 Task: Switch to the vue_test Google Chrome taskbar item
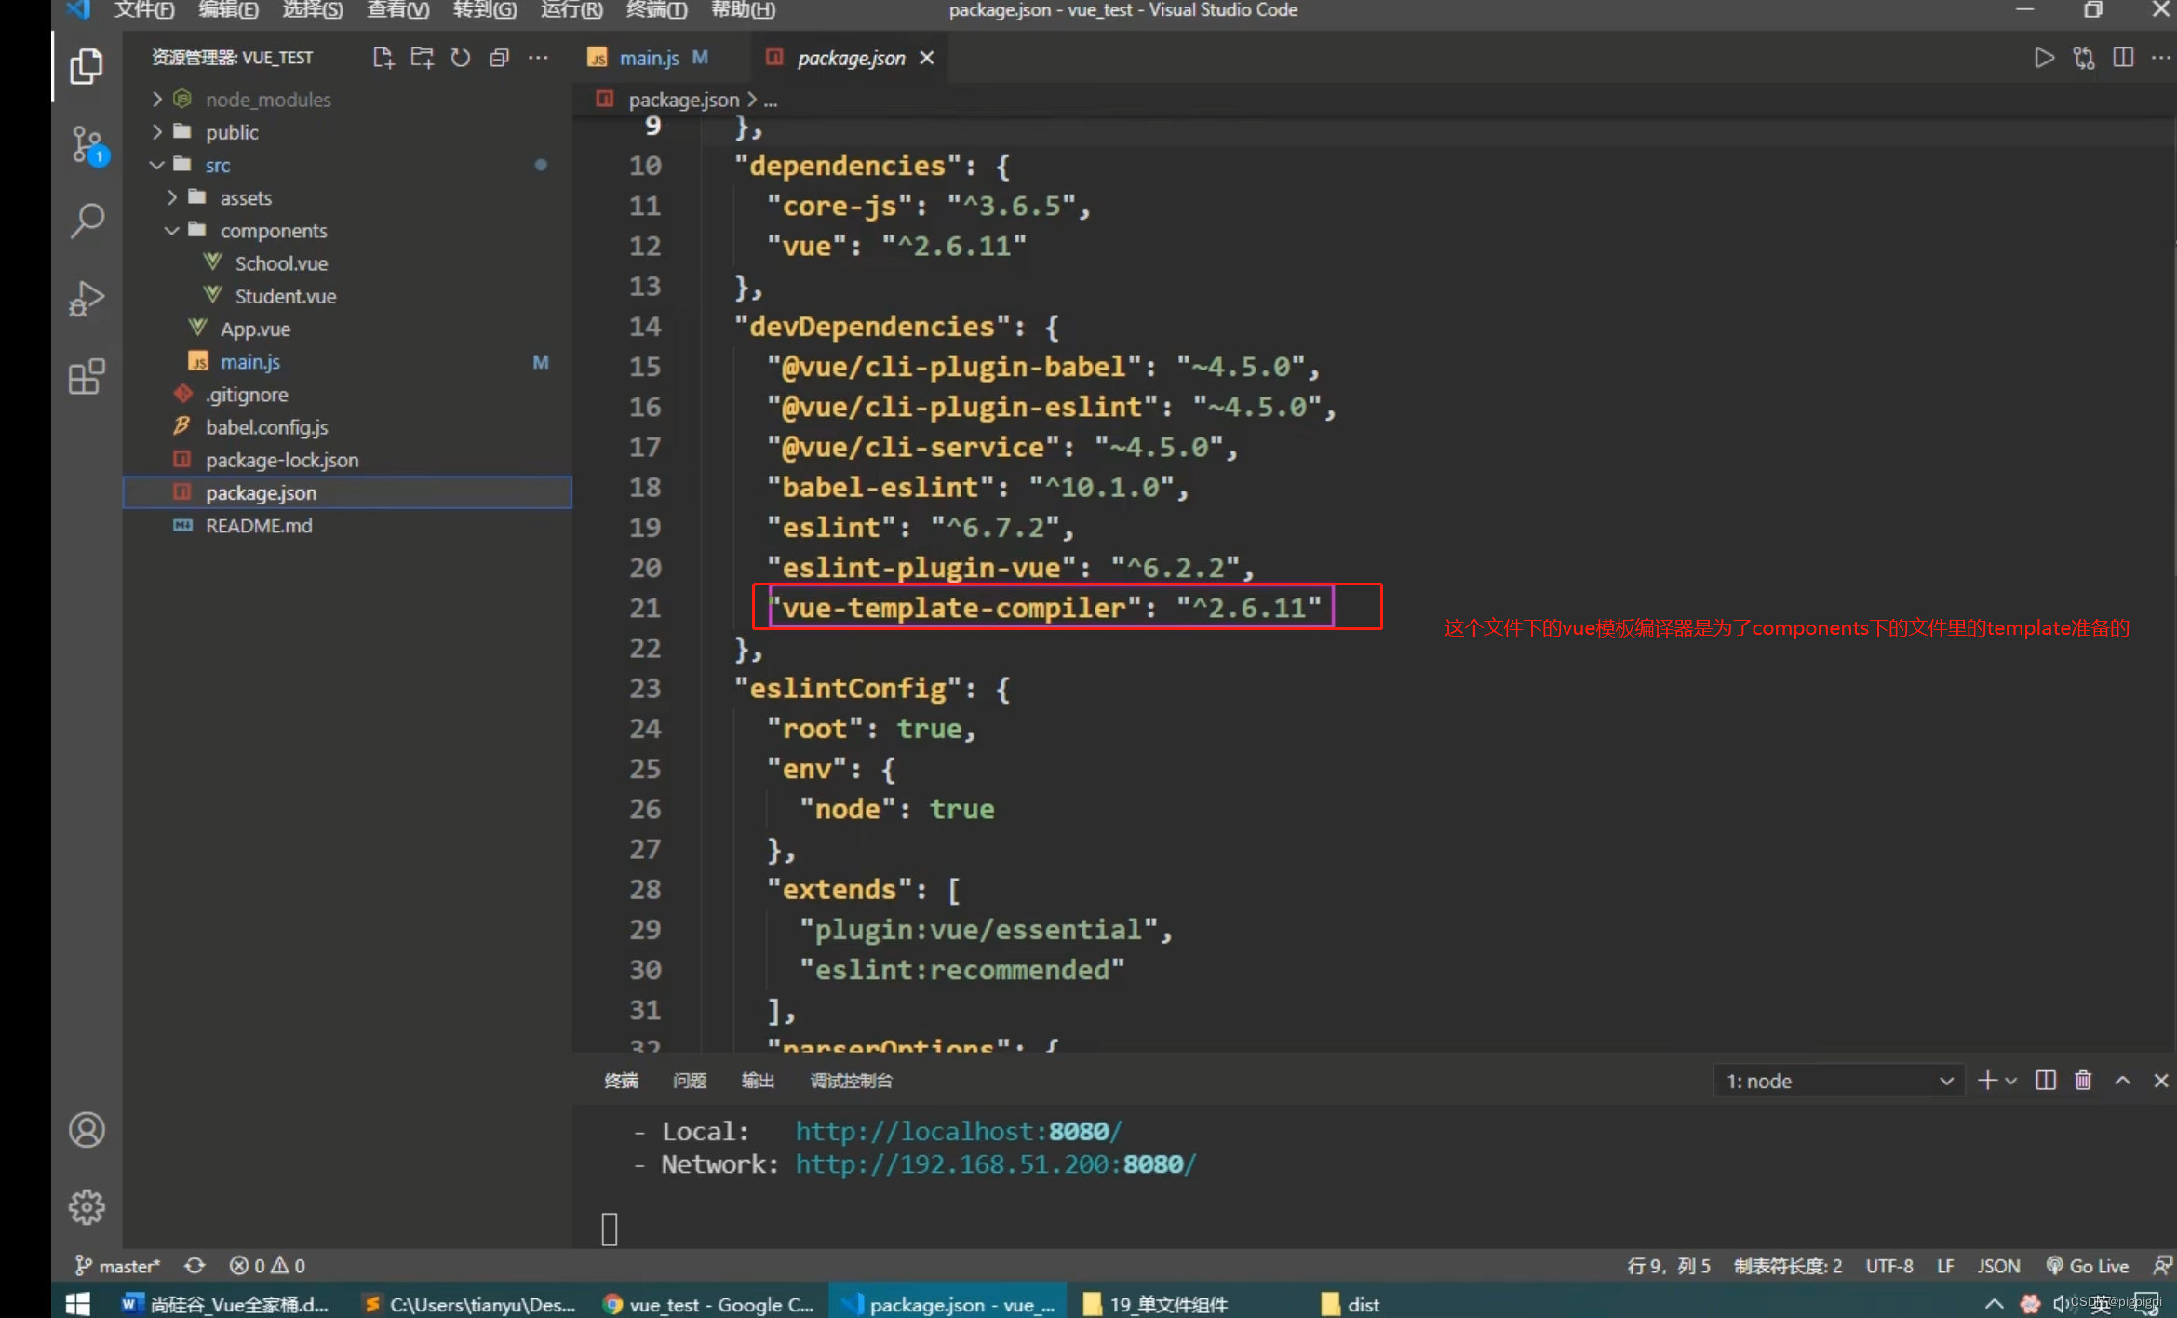coord(709,1303)
